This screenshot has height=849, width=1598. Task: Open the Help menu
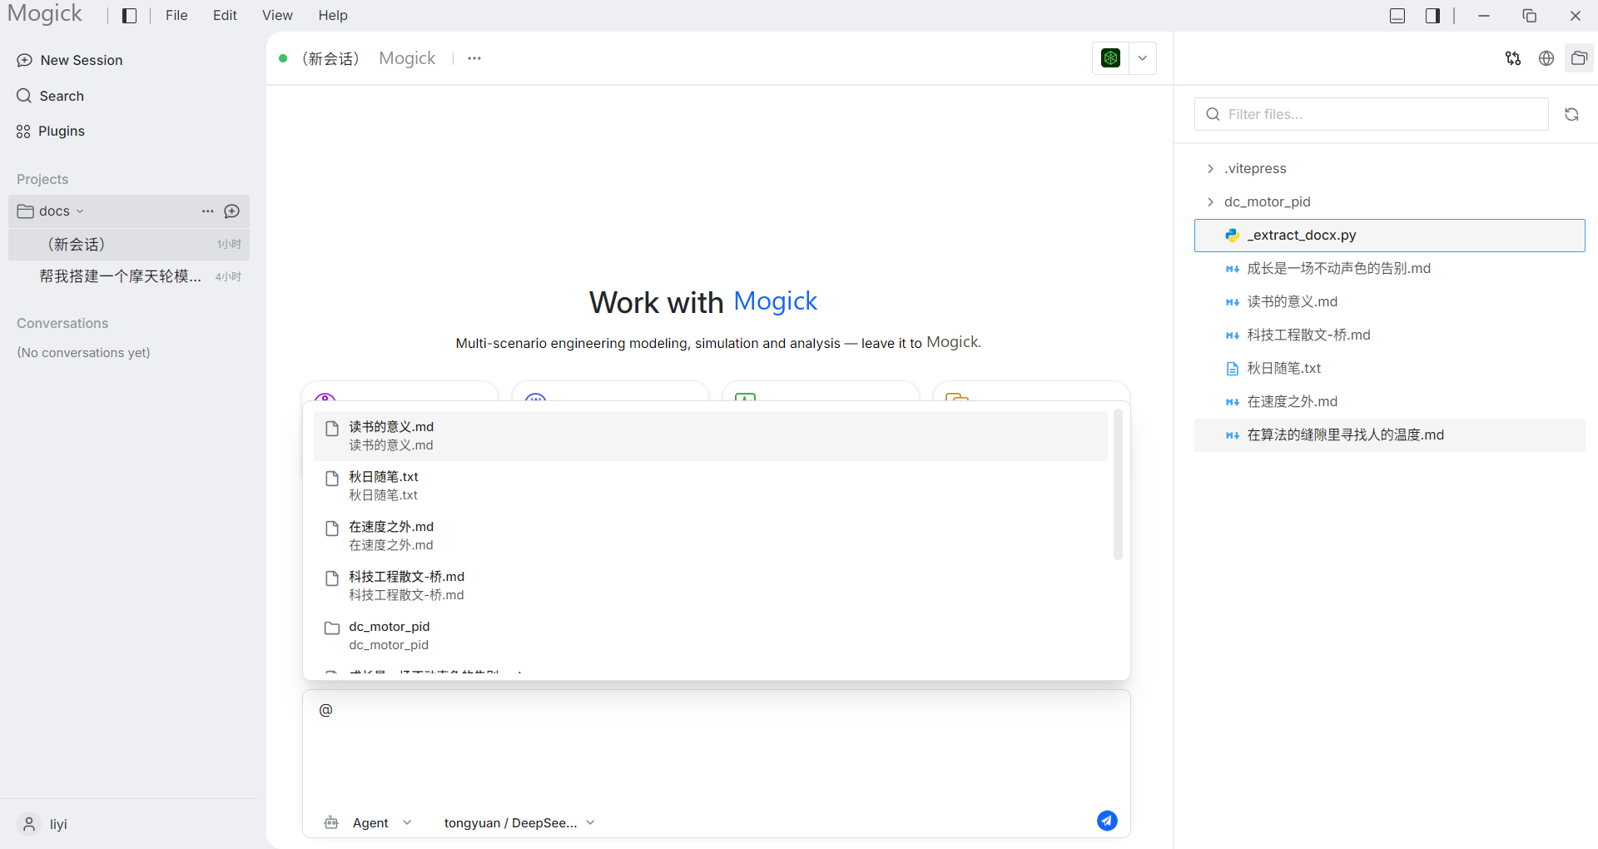coord(333,15)
